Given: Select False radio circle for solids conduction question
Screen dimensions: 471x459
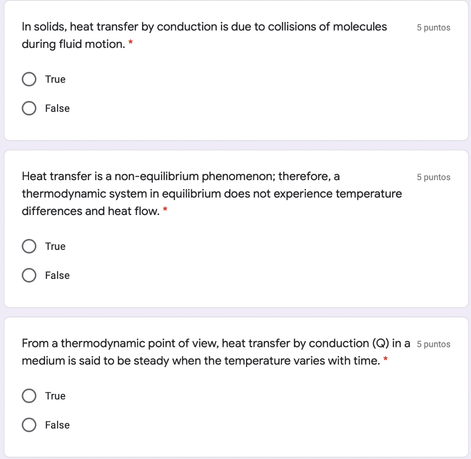Looking at the screenshot, I should click(29, 108).
